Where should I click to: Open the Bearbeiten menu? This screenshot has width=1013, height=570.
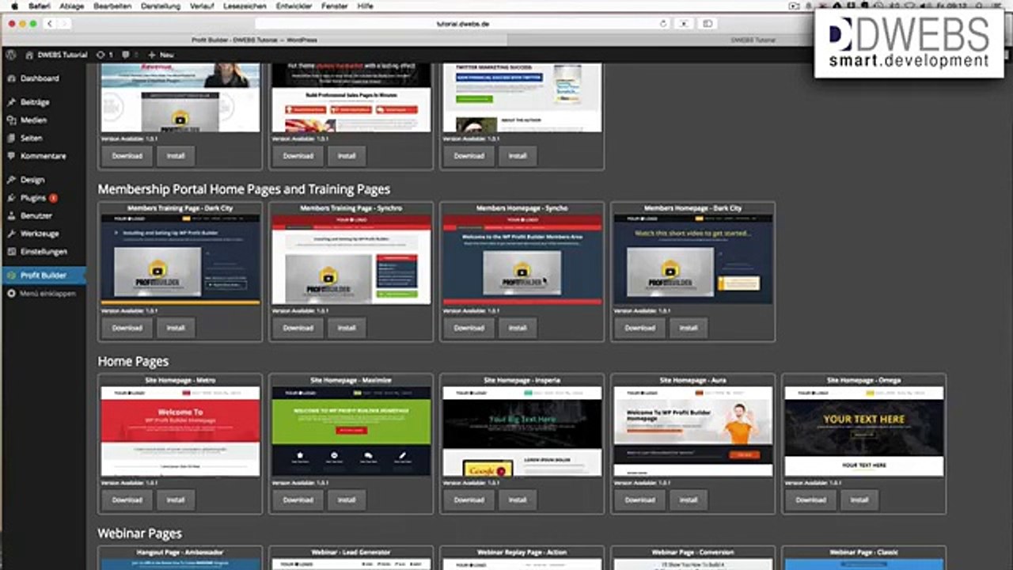(x=112, y=6)
